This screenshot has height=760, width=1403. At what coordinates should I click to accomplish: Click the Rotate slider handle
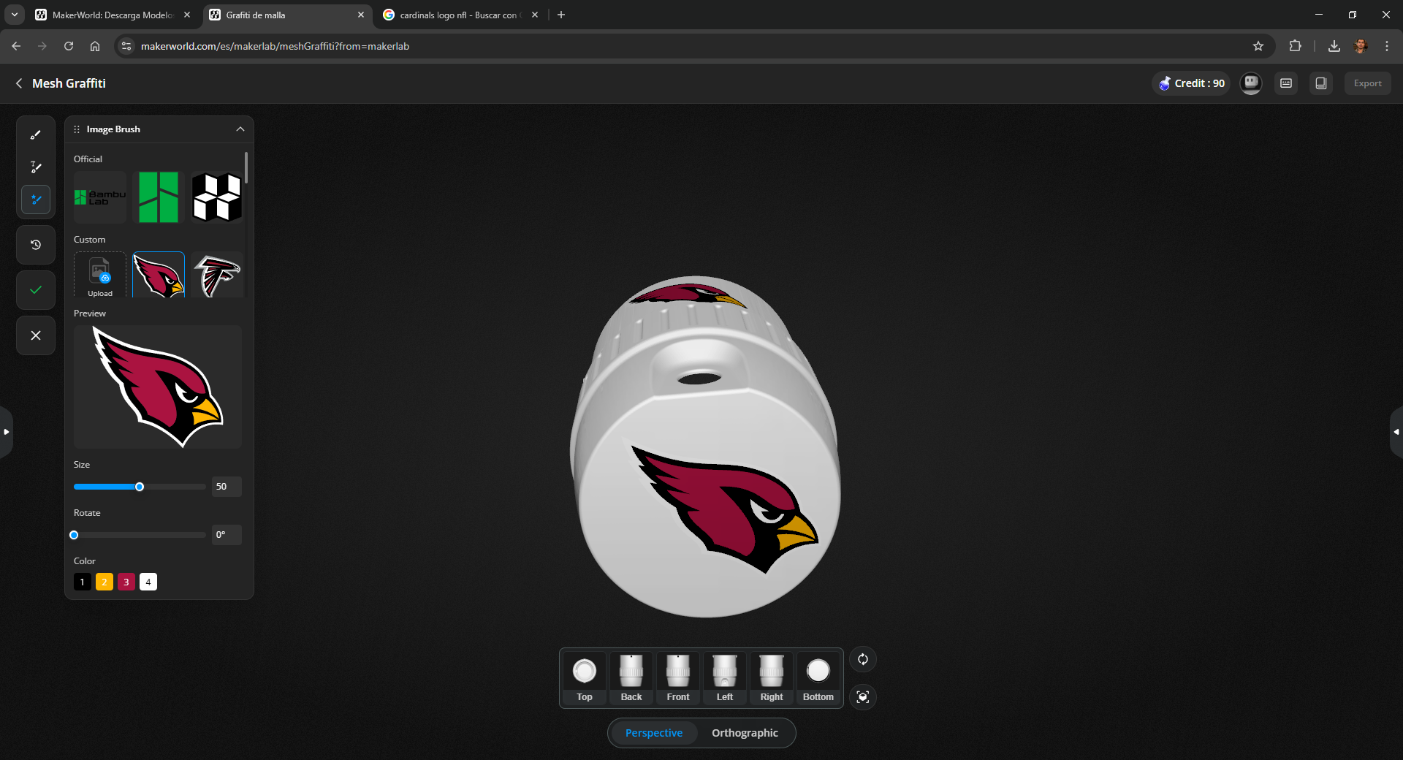pyautogui.click(x=74, y=535)
